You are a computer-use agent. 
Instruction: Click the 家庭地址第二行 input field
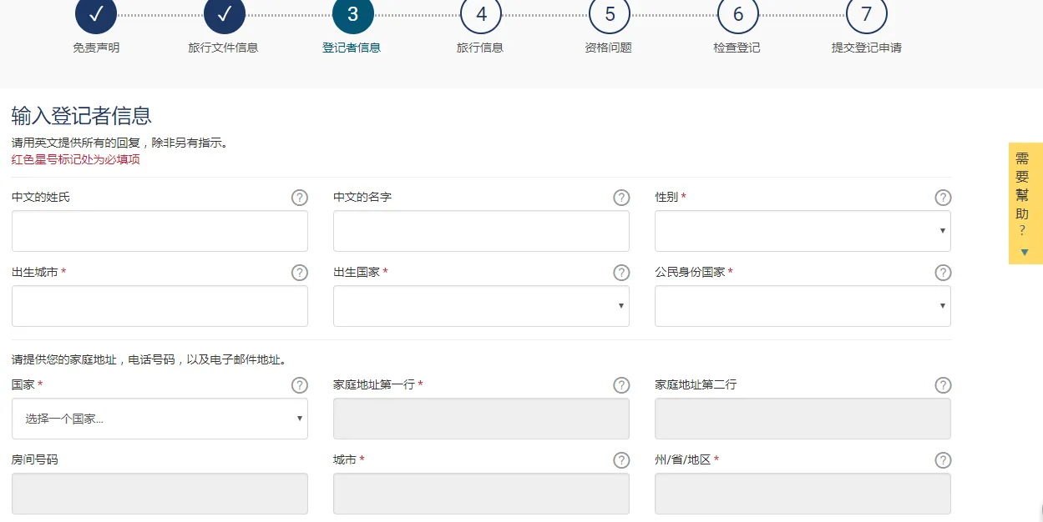(803, 419)
